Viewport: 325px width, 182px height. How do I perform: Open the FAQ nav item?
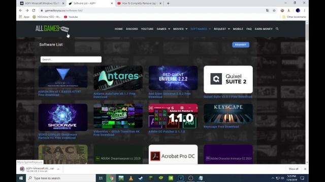tap(249, 29)
